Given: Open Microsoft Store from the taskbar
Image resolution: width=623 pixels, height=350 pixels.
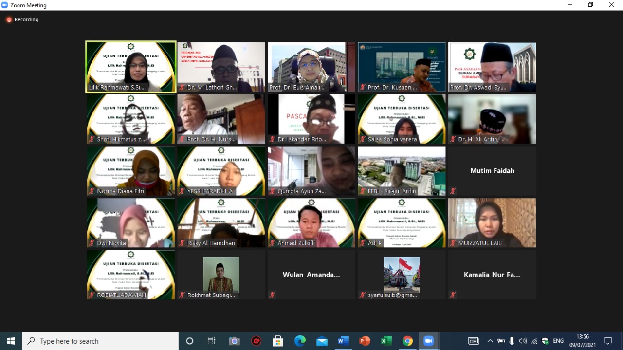Looking at the screenshot, I should [278, 341].
